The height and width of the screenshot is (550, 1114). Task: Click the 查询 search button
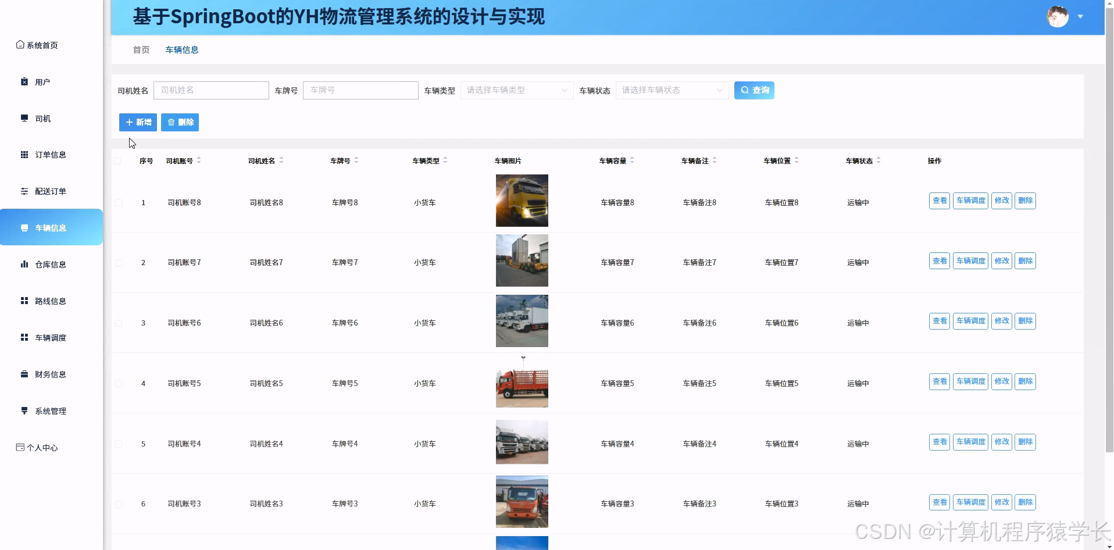tap(754, 90)
